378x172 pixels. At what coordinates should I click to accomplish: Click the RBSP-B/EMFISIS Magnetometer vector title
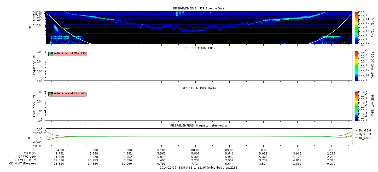coord(199,125)
